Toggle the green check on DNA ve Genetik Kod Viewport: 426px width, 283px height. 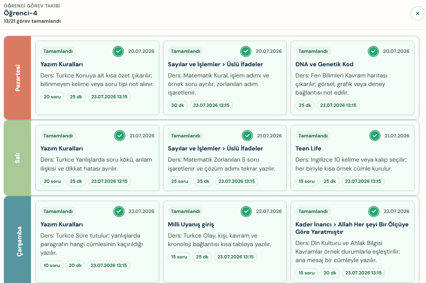pos(373,51)
